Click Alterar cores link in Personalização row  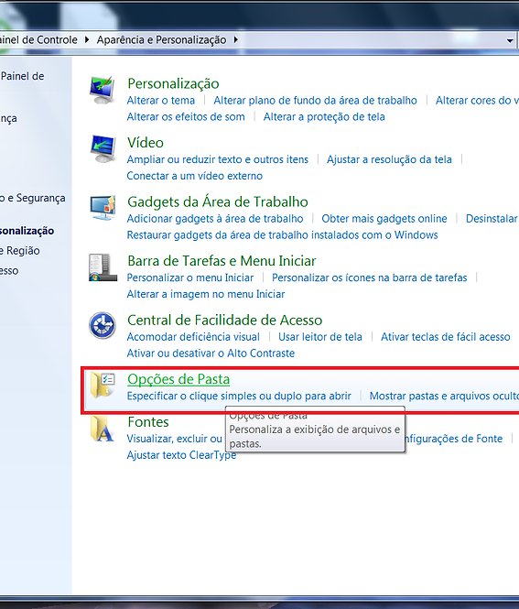[x=477, y=100]
